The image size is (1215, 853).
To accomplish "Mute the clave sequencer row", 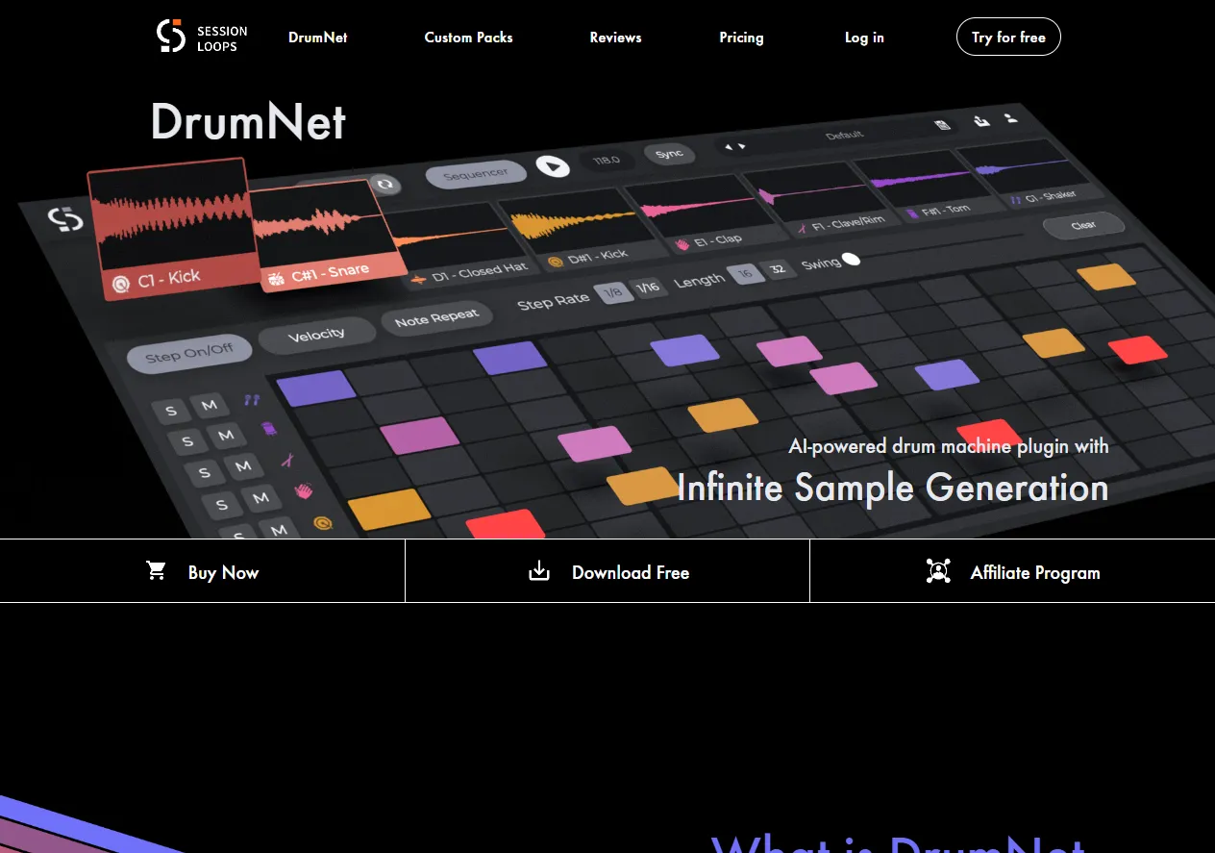I will [x=244, y=466].
